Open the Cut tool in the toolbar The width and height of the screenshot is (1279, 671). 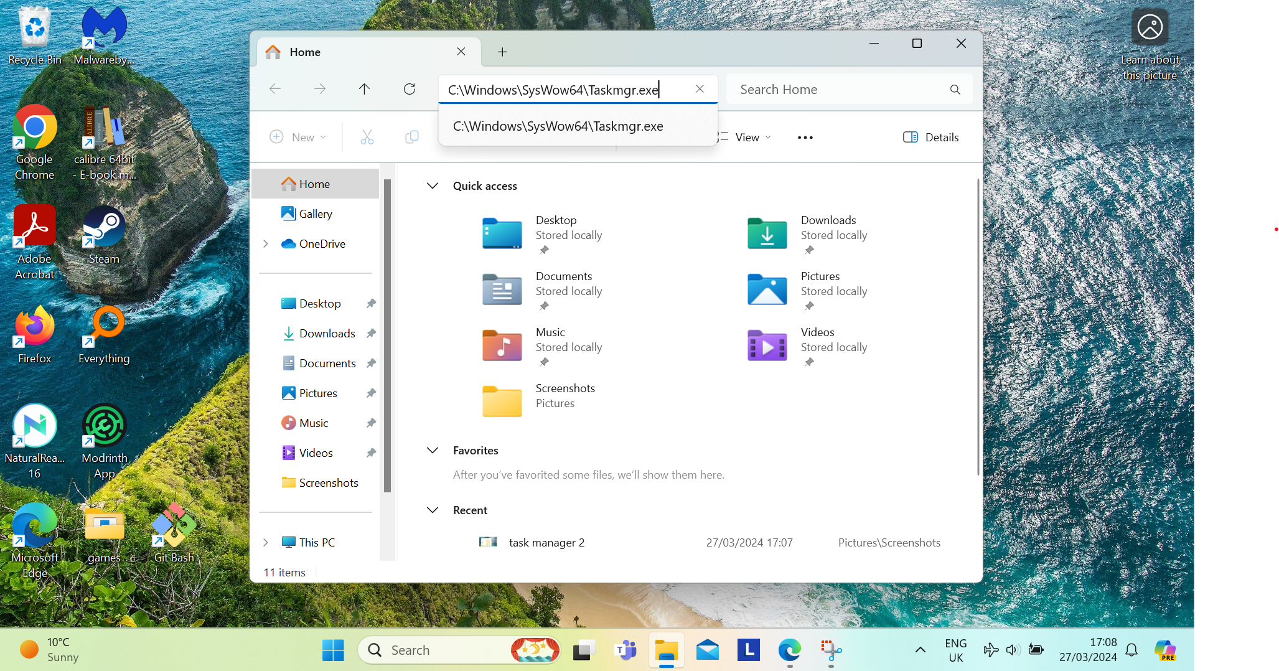pyautogui.click(x=367, y=136)
